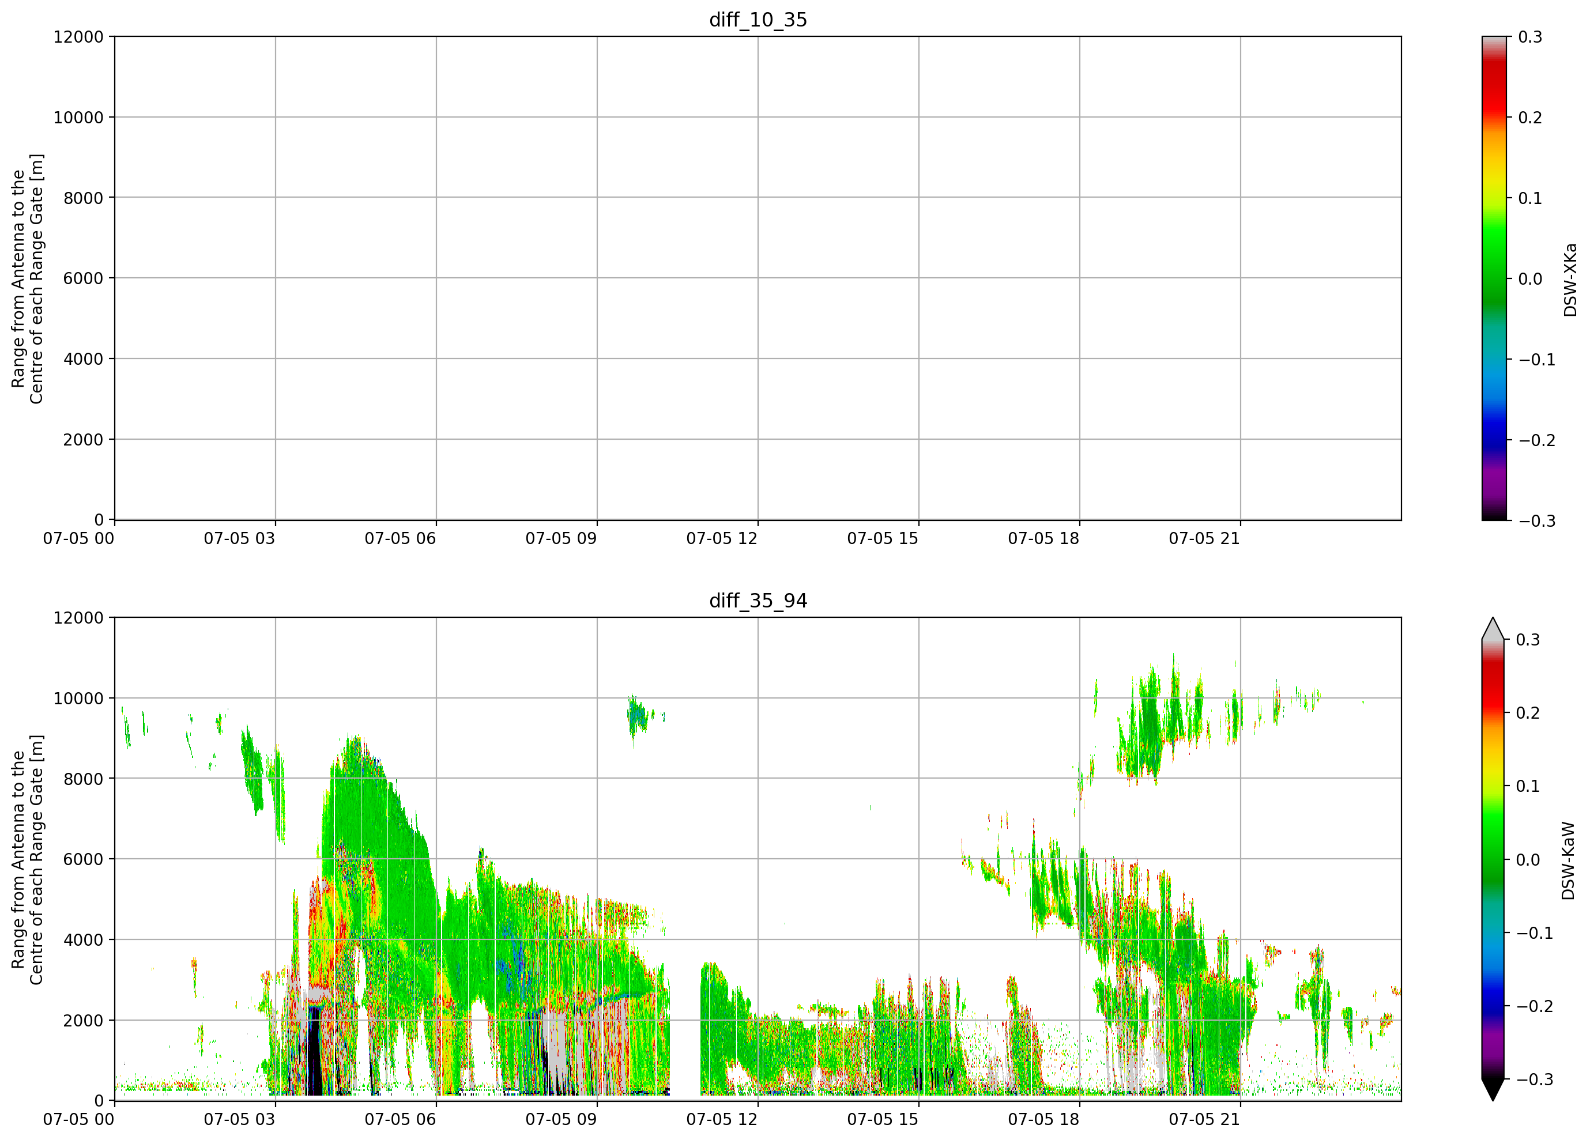Image resolution: width=1590 pixels, height=1140 pixels.
Task: Click 4000 y-tick on diff_10_35 plot
Action: pos(84,358)
